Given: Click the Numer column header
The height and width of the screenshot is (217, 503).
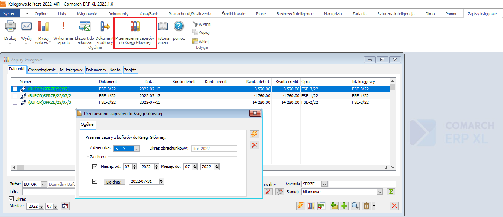Looking at the screenshot, I should (x=55, y=82).
